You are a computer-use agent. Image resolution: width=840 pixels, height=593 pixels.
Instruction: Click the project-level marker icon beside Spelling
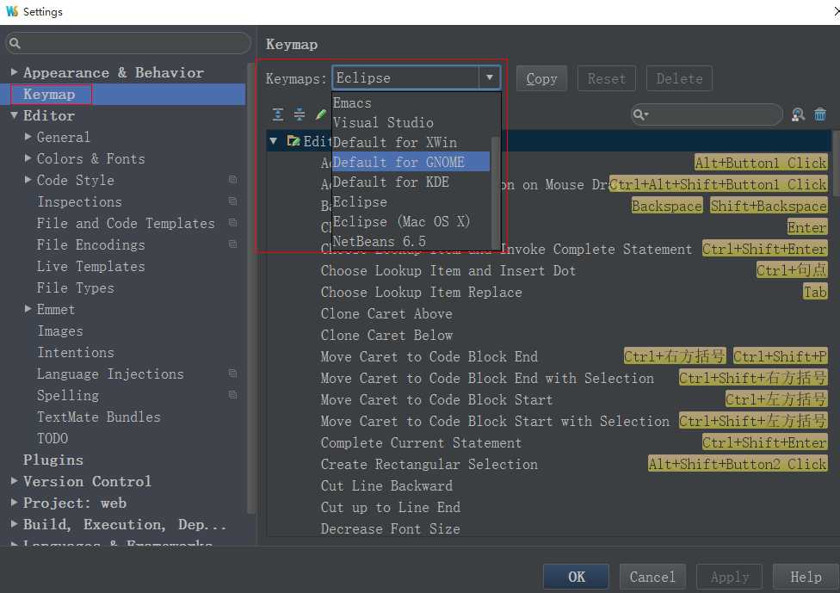point(232,394)
